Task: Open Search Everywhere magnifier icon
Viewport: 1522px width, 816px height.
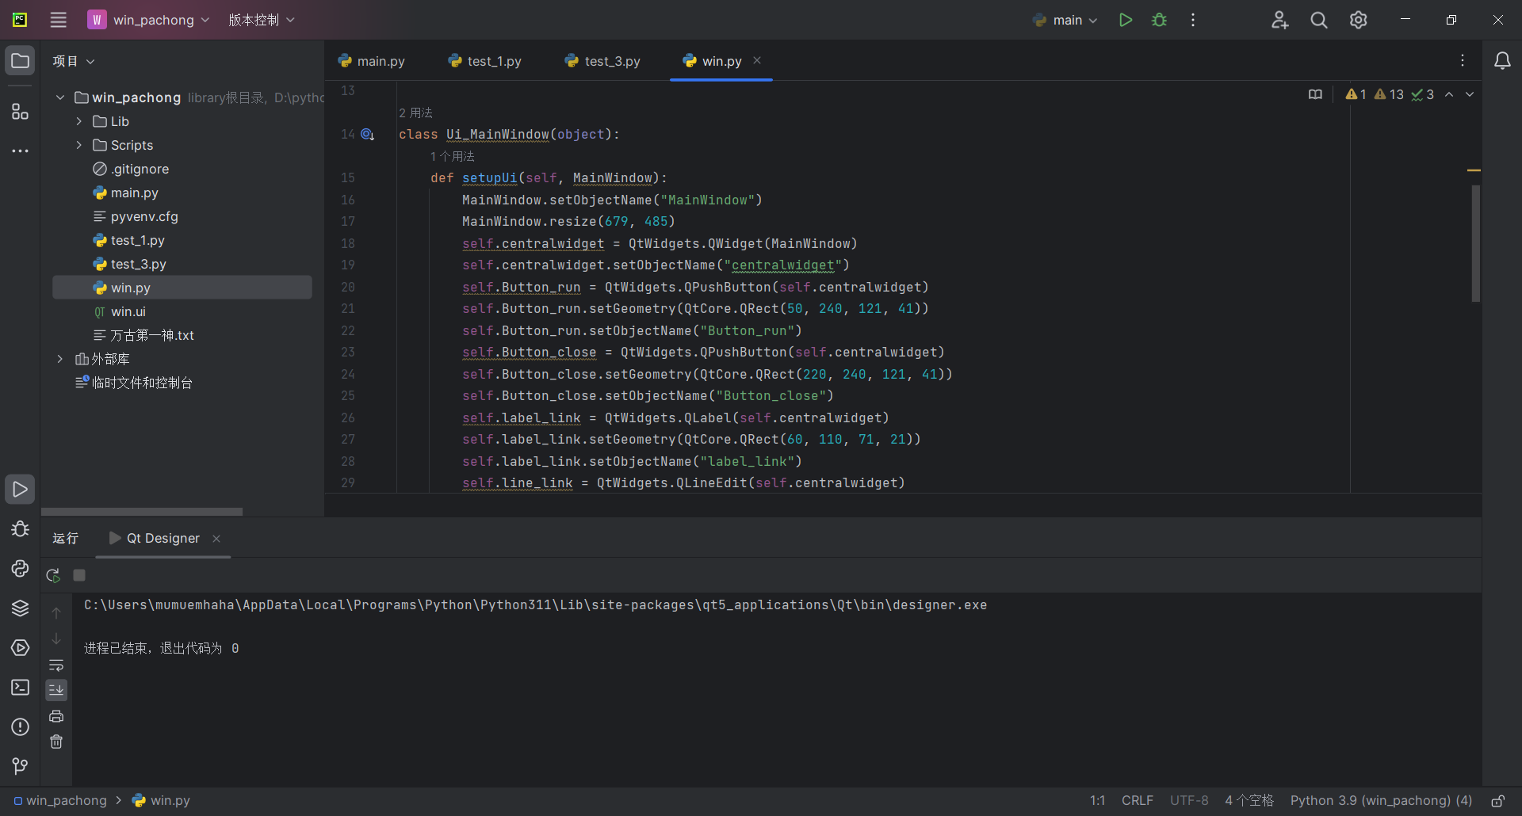Action: tap(1318, 20)
